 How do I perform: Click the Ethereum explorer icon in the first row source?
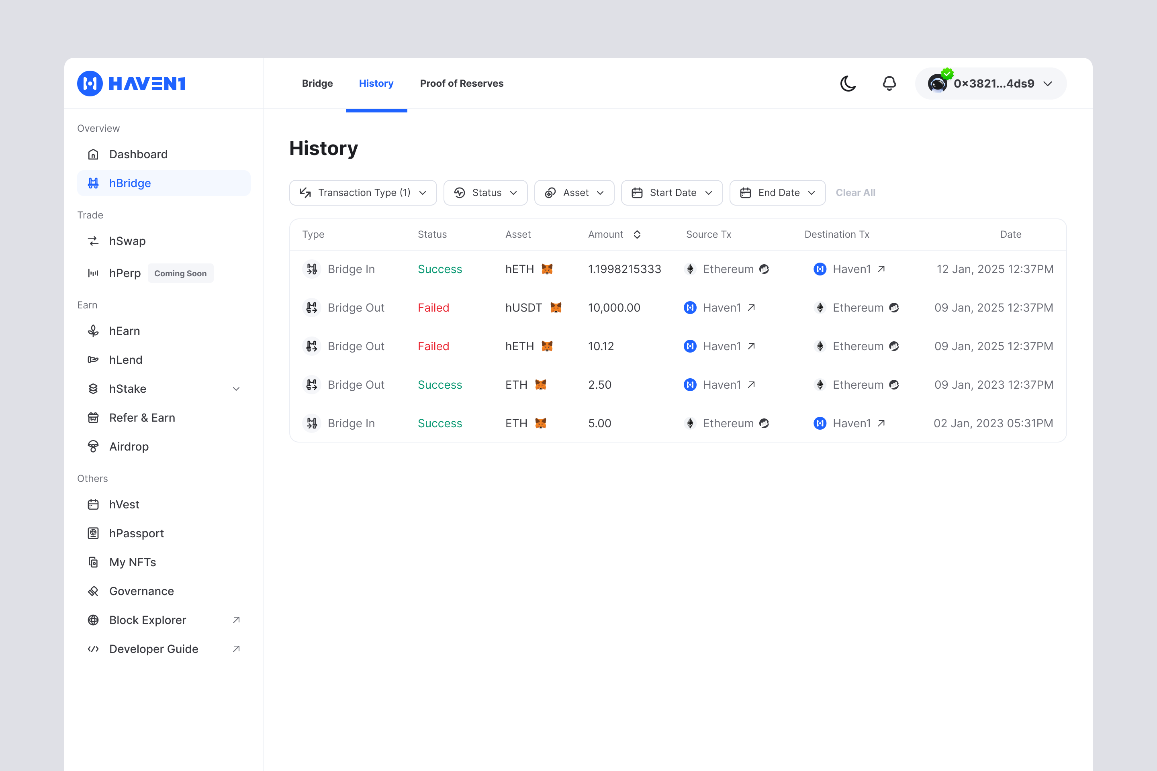click(764, 269)
